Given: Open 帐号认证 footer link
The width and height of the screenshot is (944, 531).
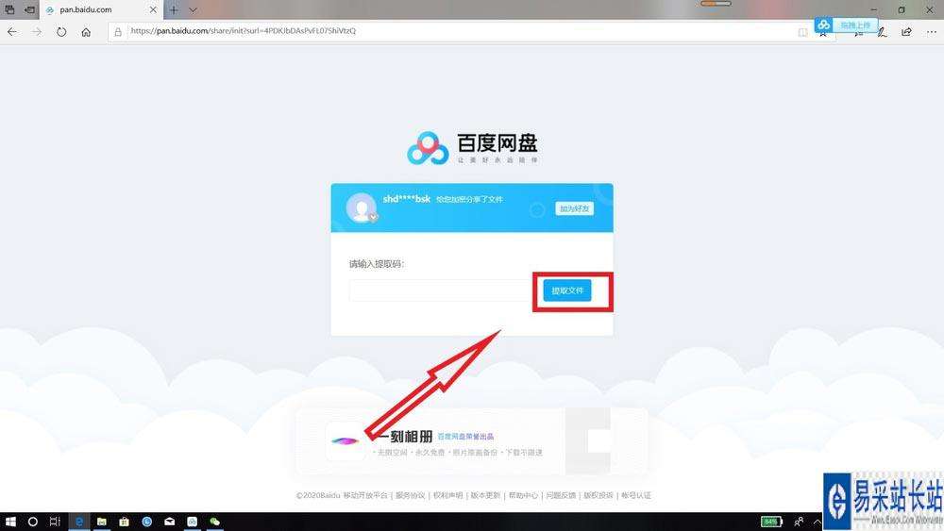Looking at the screenshot, I should [635, 495].
